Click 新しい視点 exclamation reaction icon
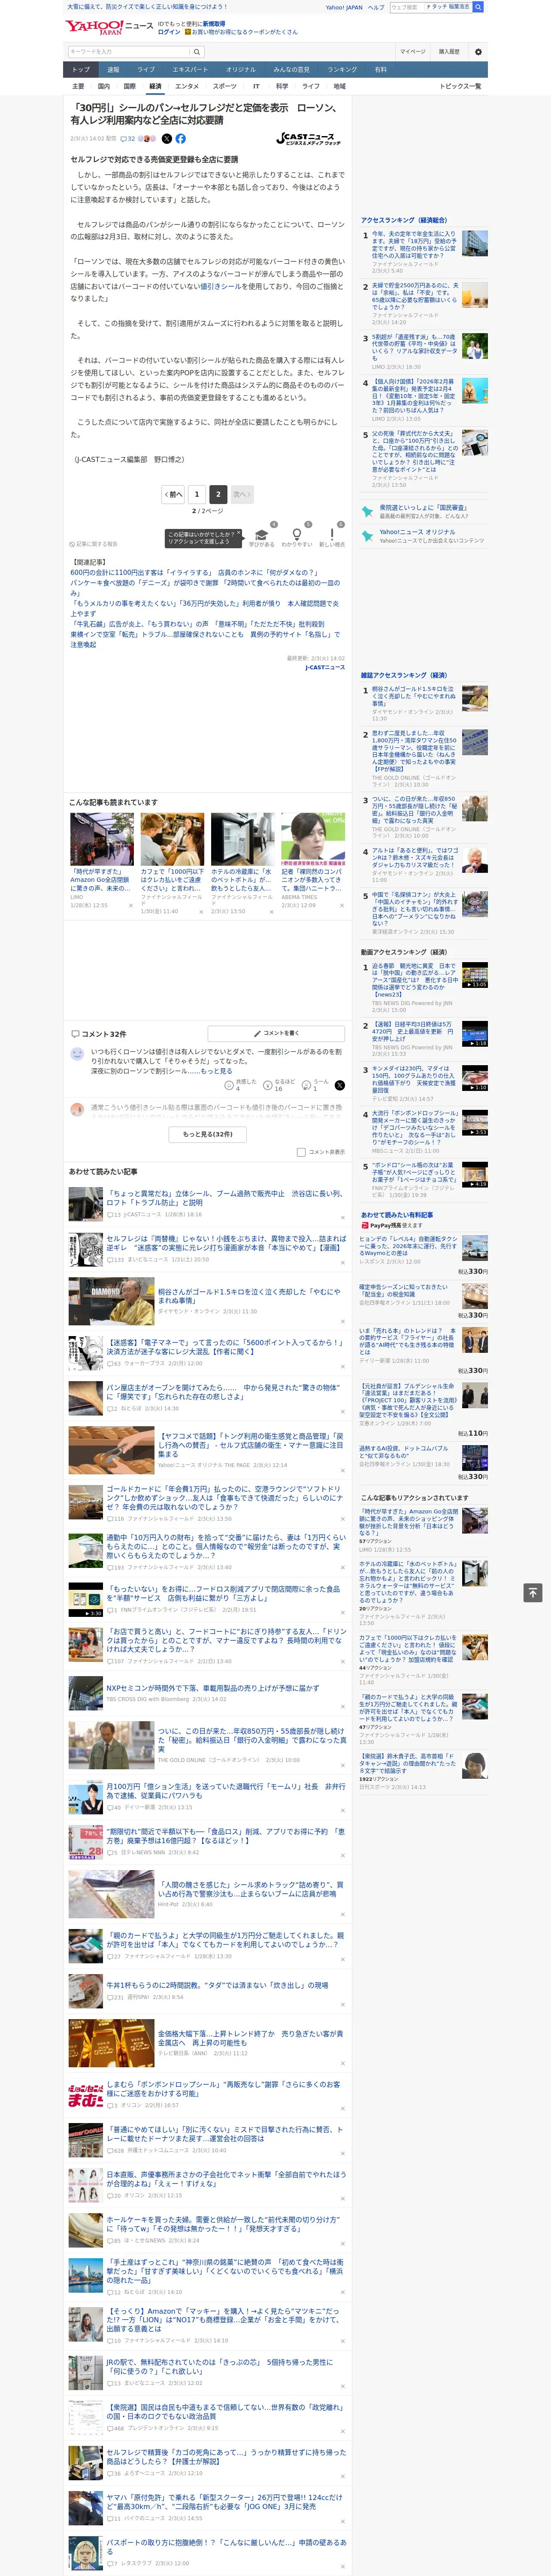 tap(332, 534)
